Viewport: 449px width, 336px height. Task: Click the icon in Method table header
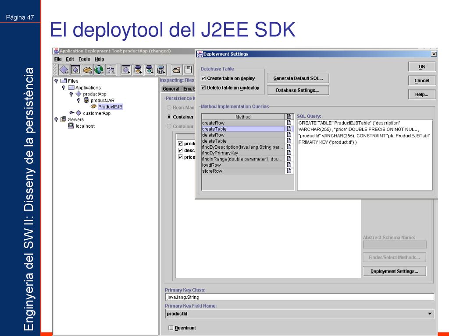(x=289, y=116)
